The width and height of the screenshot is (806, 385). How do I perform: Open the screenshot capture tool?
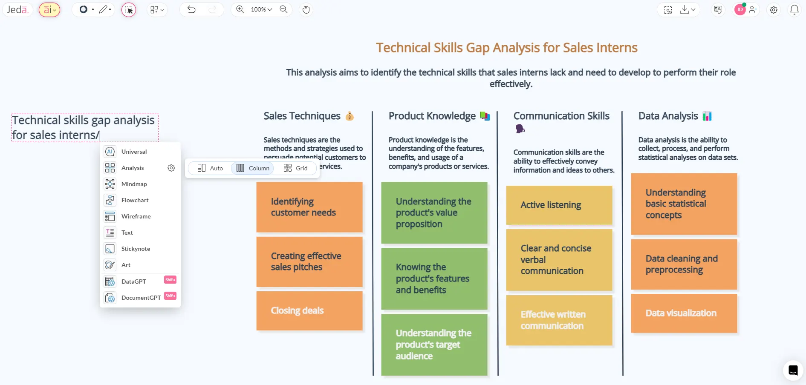point(667,9)
